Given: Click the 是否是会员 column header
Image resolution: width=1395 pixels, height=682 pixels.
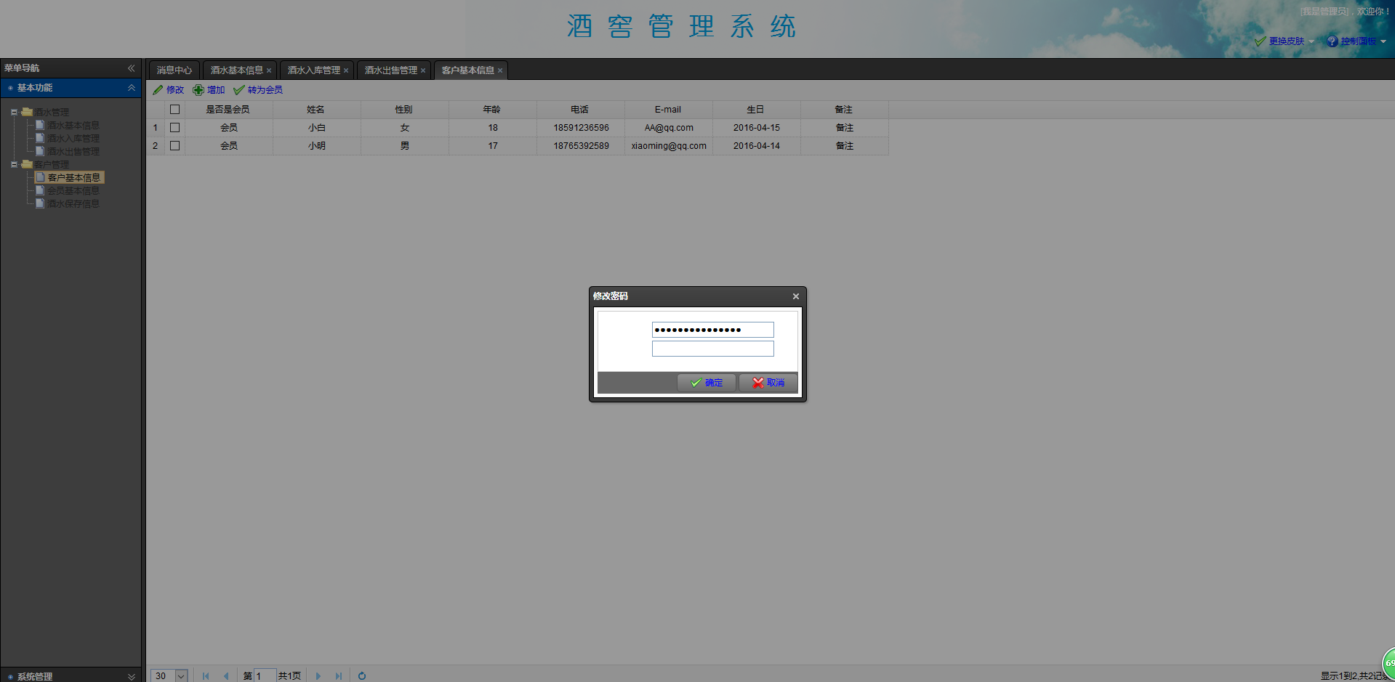Looking at the screenshot, I should [228, 110].
